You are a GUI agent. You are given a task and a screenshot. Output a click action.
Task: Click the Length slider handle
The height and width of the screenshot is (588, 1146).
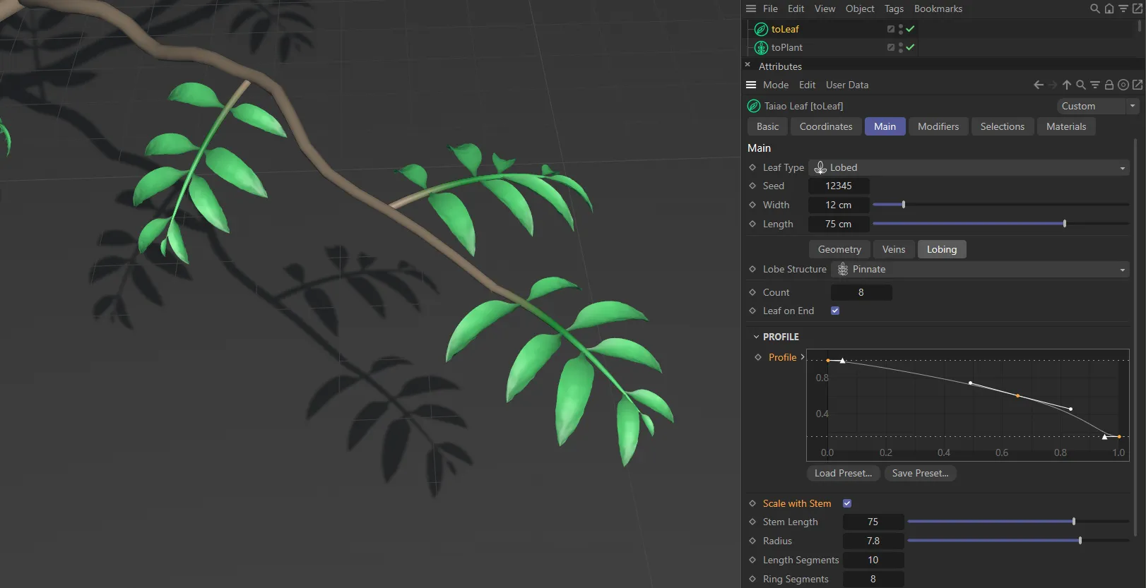point(1065,224)
